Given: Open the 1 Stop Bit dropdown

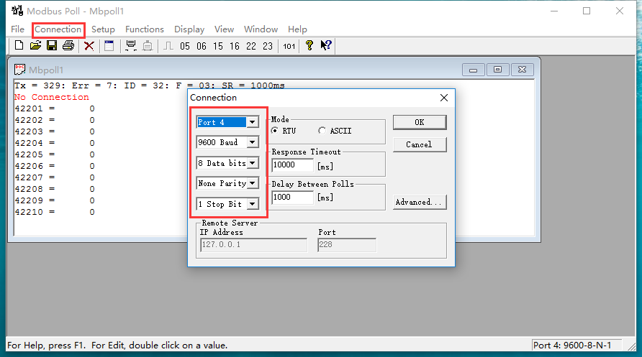Looking at the screenshot, I should 253,204.
